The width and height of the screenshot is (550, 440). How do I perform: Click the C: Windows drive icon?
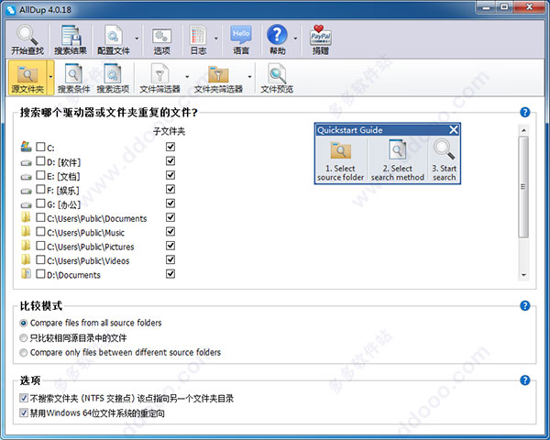(26, 147)
